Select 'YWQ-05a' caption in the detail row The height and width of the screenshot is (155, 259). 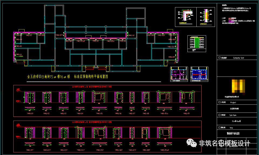164,114
